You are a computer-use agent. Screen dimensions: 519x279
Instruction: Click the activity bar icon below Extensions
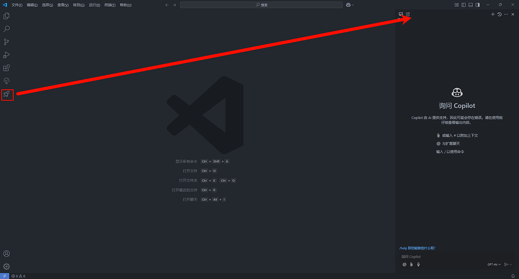(x=6, y=81)
